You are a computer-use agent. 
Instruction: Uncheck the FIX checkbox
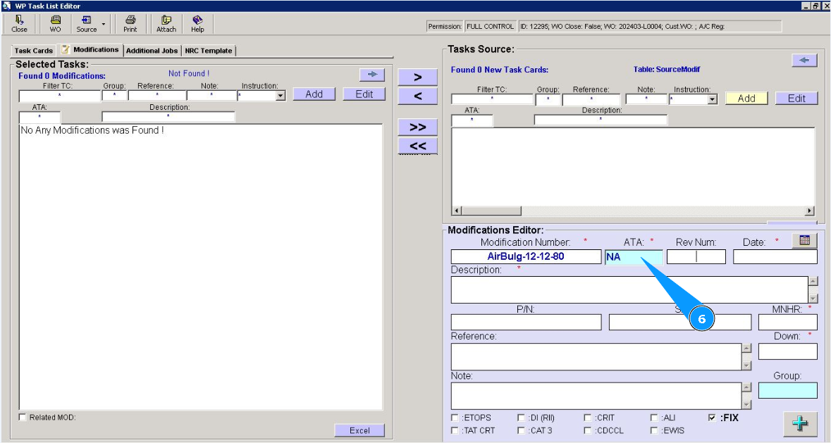click(x=712, y=418)
